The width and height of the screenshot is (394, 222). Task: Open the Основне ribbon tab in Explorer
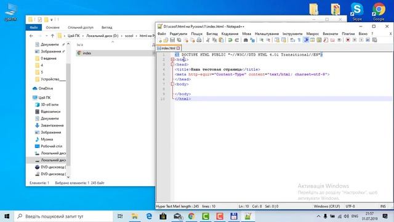point(52,27)
